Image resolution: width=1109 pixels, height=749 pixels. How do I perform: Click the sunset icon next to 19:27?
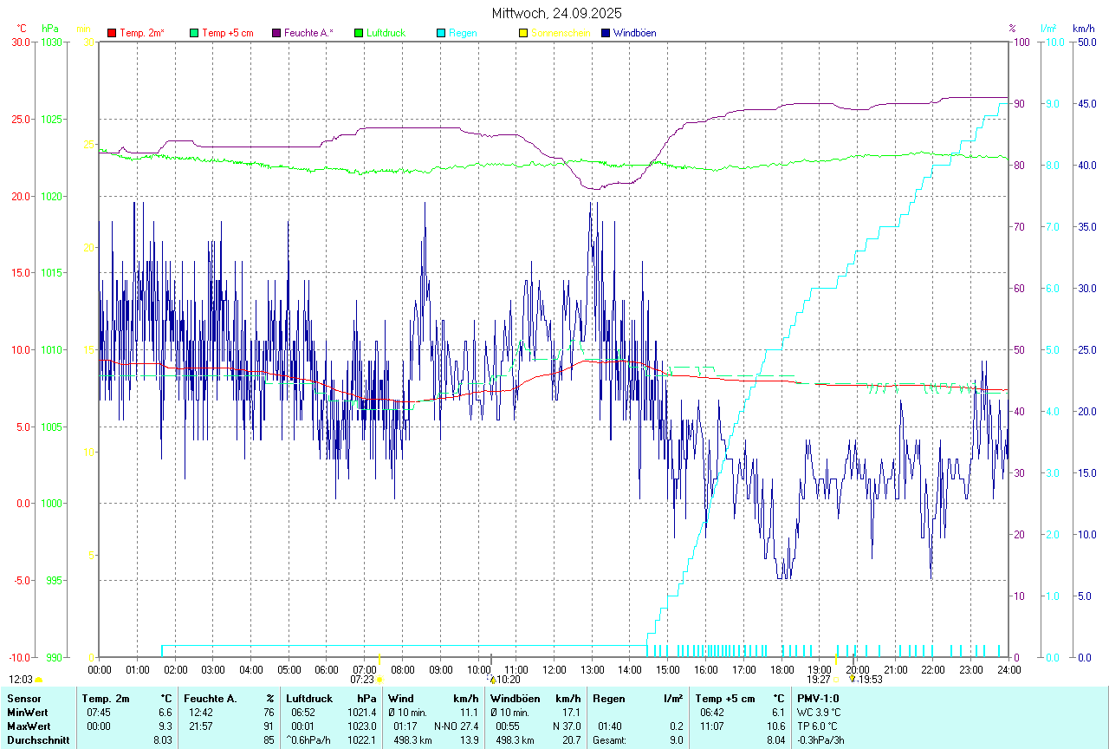tap(835, 681)
